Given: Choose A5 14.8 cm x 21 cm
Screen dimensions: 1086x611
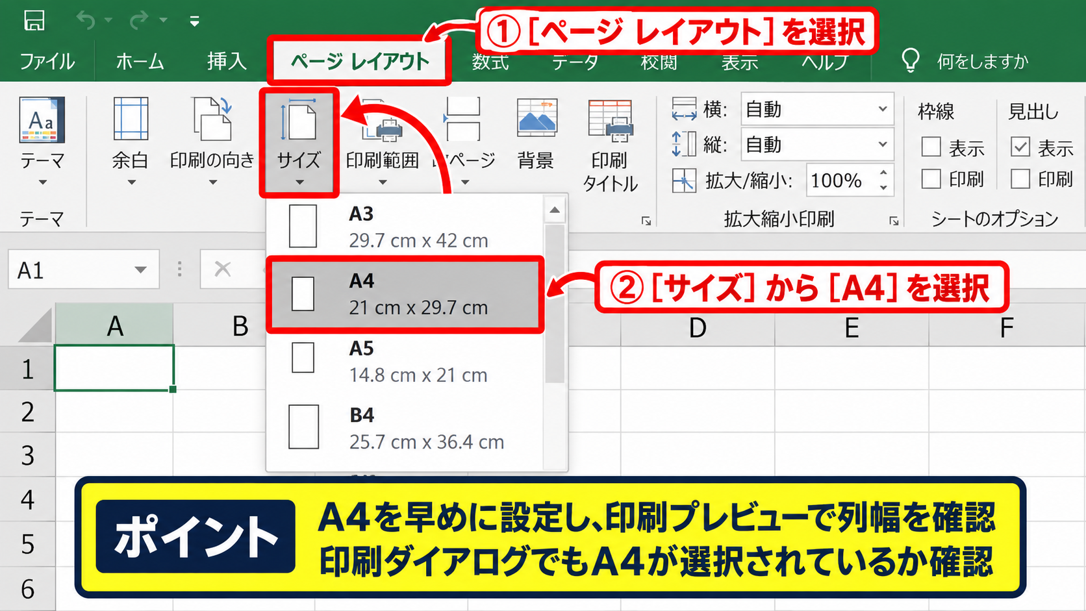Looking at the screenshot, I should point(405,362).
